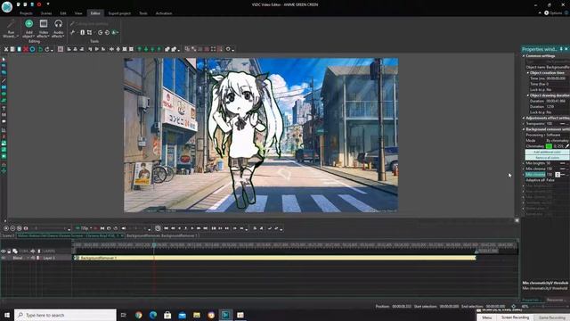570x321 pixels.
Task: Open the Add object dropdown
Action: tap(28, 29)
